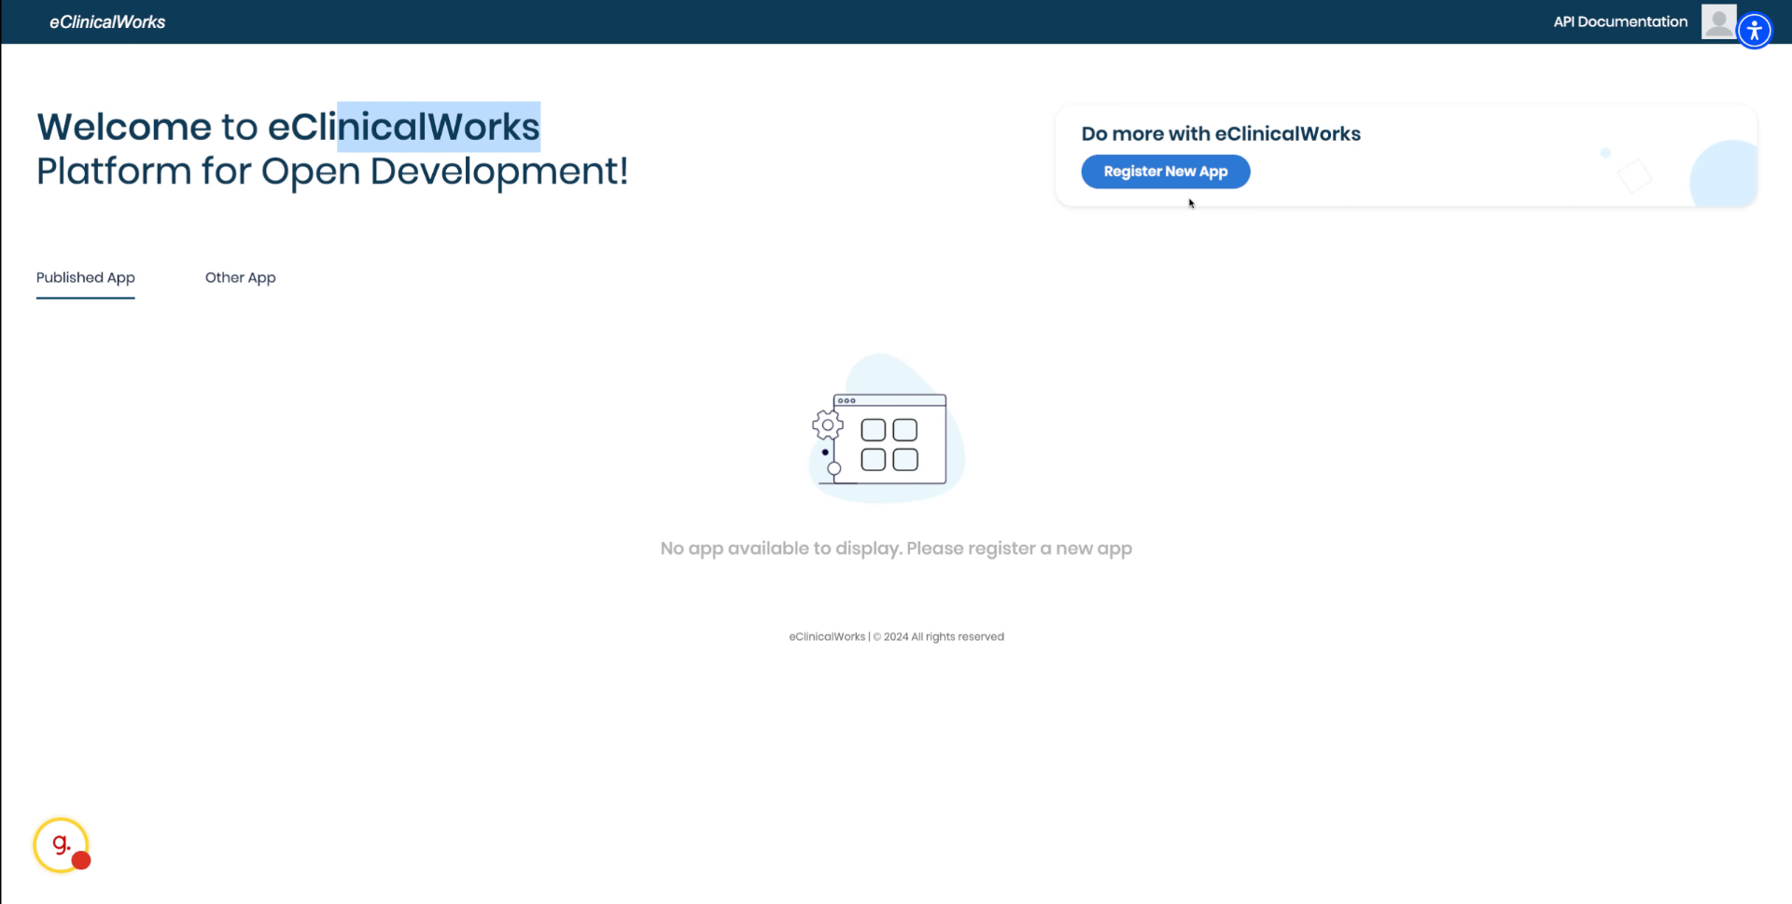1792x904 pixels.
Task: Click the Welcome heading text
Action: (126, 126)
